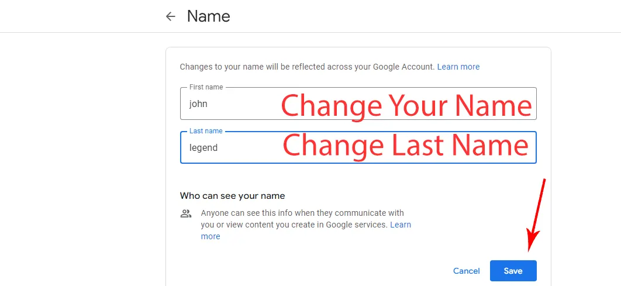This screenshot has height=286, width=621.
Task: Click the red 'Change Your Name' overlay text
Action: 406,106
